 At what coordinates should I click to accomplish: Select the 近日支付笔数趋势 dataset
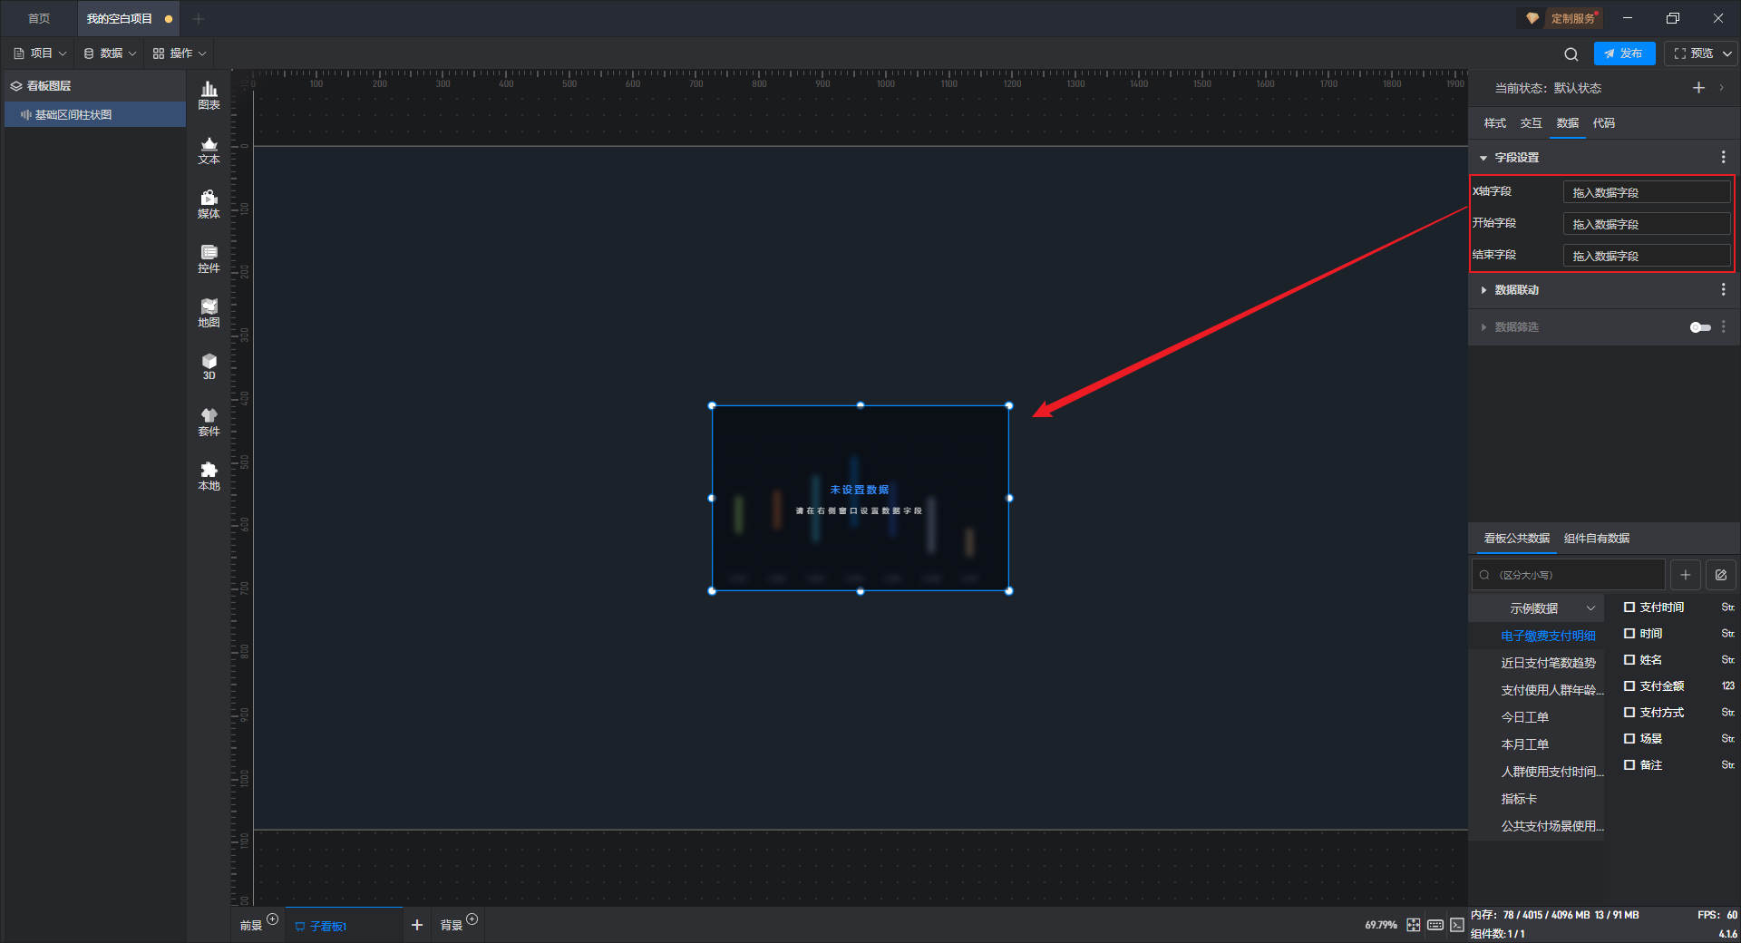pyautogui.click(x=1548, y=663)
